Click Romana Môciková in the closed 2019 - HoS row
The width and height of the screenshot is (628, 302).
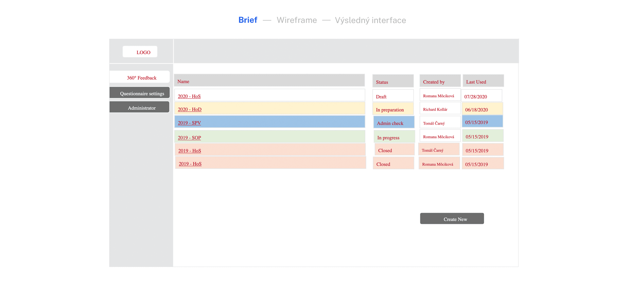click(x=439, y=163)
